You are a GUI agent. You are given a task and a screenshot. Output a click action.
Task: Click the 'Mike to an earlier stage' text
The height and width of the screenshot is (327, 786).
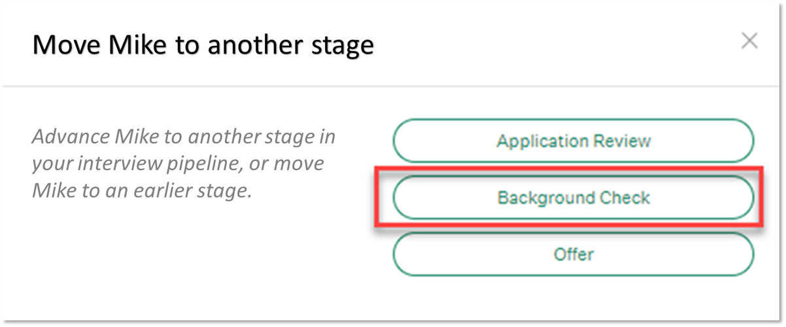[142, 193]
